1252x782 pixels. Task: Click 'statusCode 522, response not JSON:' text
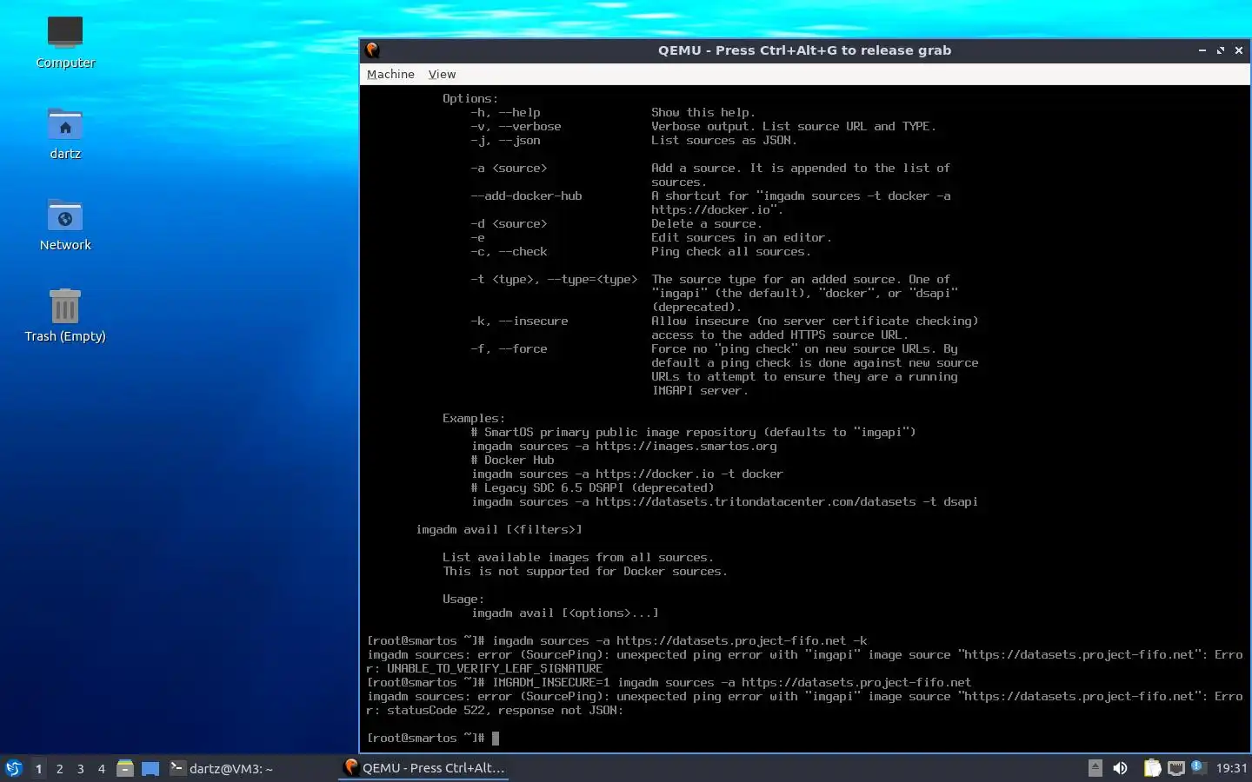pyautogui.click(x=505, y=710)
